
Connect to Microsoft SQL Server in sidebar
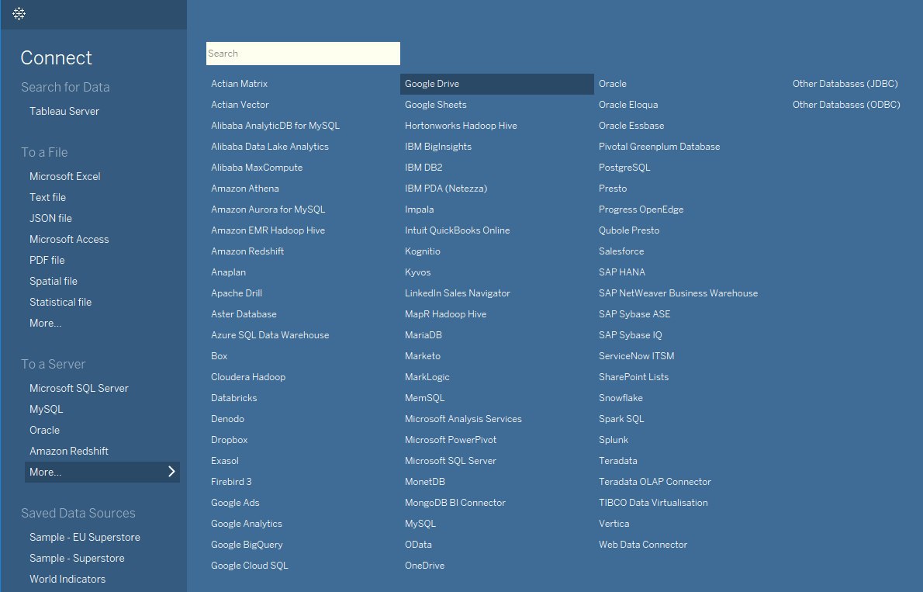[79, 388]
